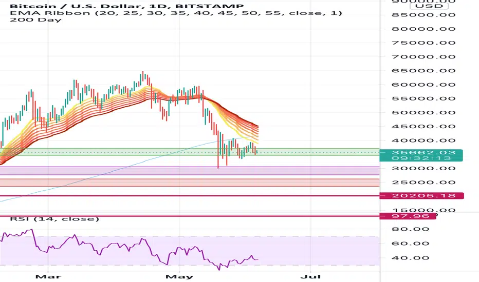Click the May label on time axis
479x282 pixels.
click(x=179, y=277)
